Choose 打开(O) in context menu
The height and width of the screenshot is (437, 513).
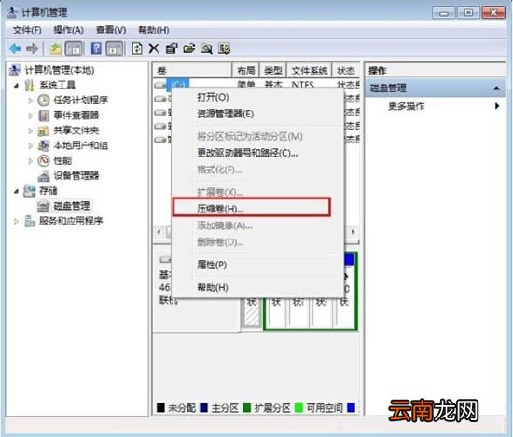click(258, 97)
